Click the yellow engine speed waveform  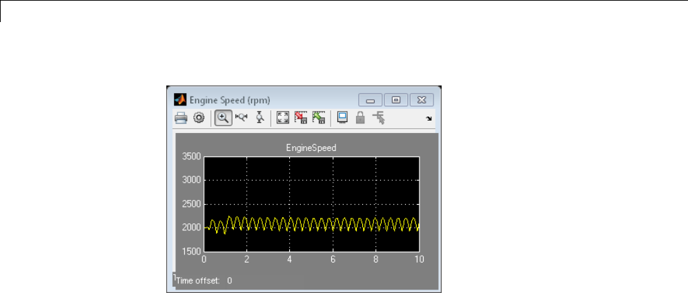[x=312, y=224]
